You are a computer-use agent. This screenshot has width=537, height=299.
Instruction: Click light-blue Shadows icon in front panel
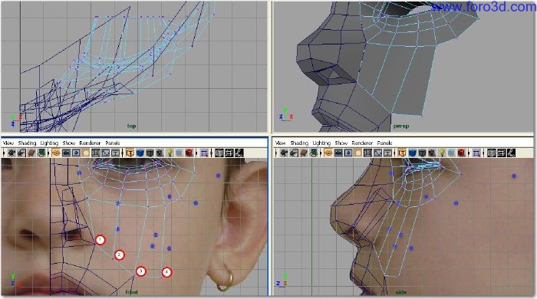tap(179, 153)
